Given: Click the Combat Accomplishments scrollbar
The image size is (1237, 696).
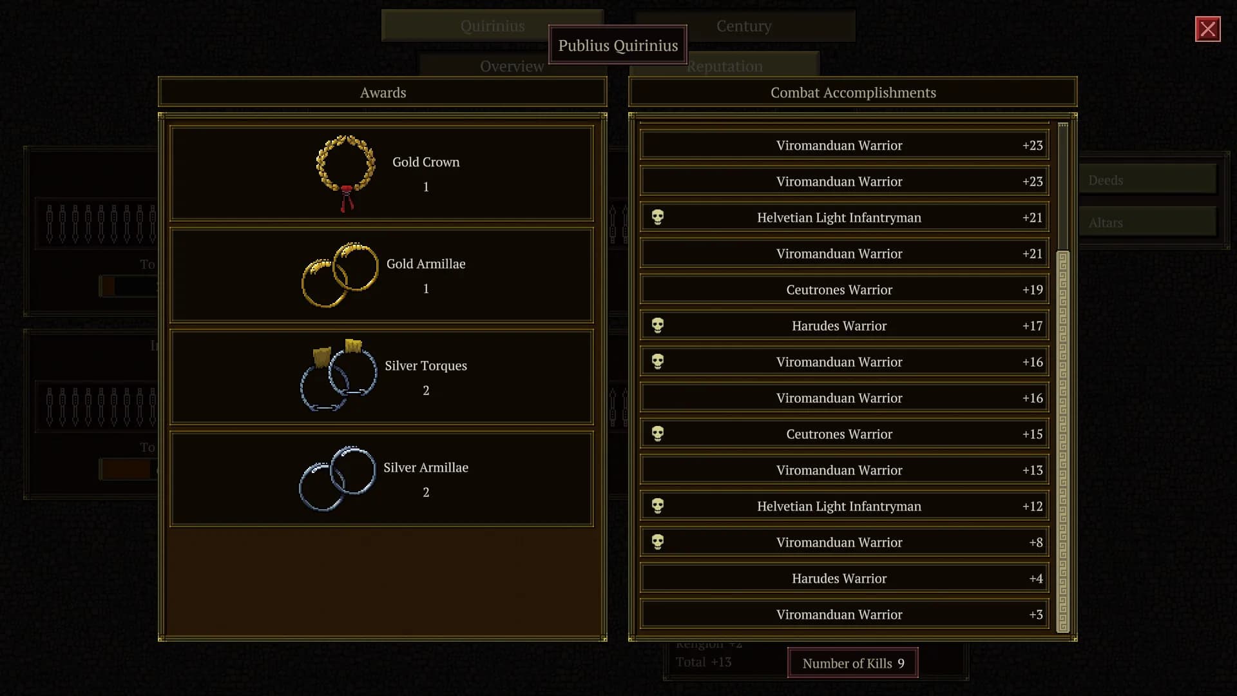Looking at the screenshot, I should tap(1063, 377).
